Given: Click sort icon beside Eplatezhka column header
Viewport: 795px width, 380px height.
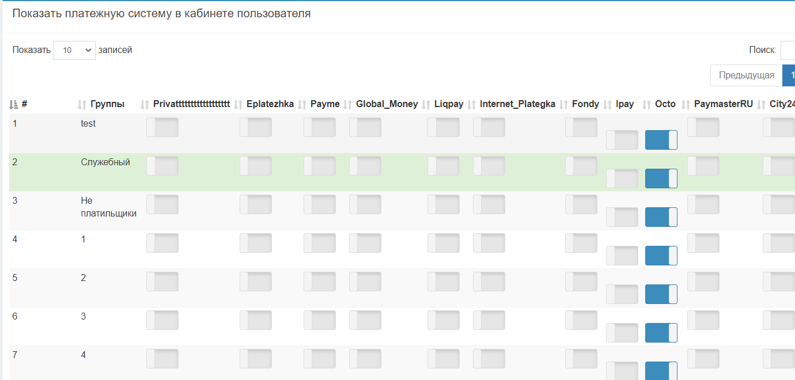Looking at the screenshot, I should pyautogui.click(x=238, y=104).
